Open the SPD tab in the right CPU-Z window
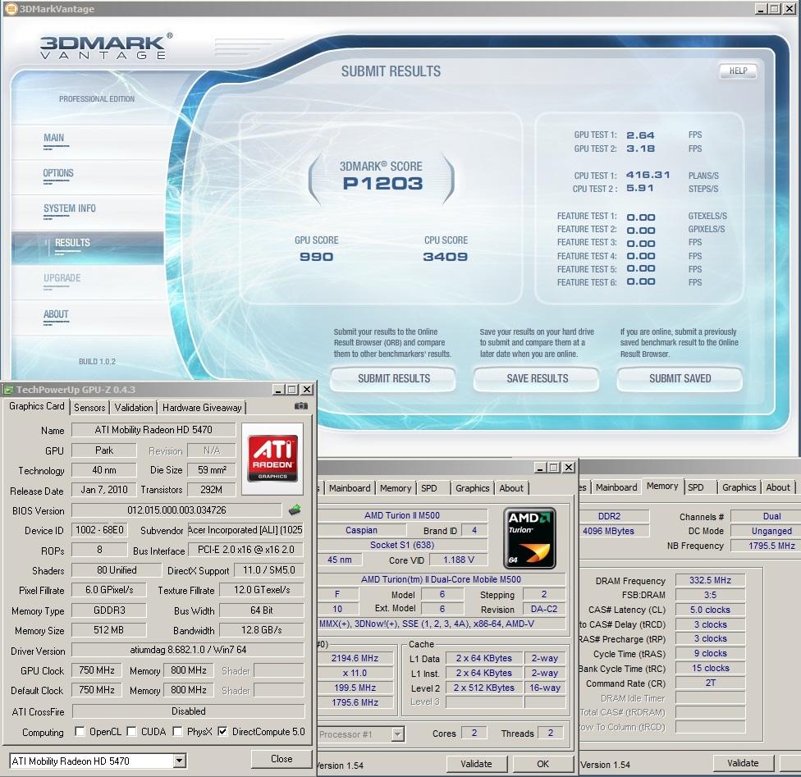 point(696,487)
